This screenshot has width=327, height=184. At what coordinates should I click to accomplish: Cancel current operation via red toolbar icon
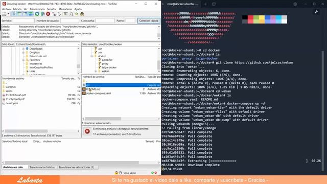click(48, 14)
